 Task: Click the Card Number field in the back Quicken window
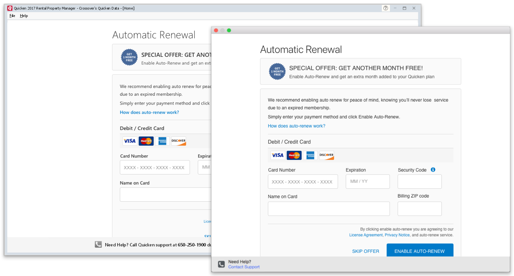click(x=155, y=167)
